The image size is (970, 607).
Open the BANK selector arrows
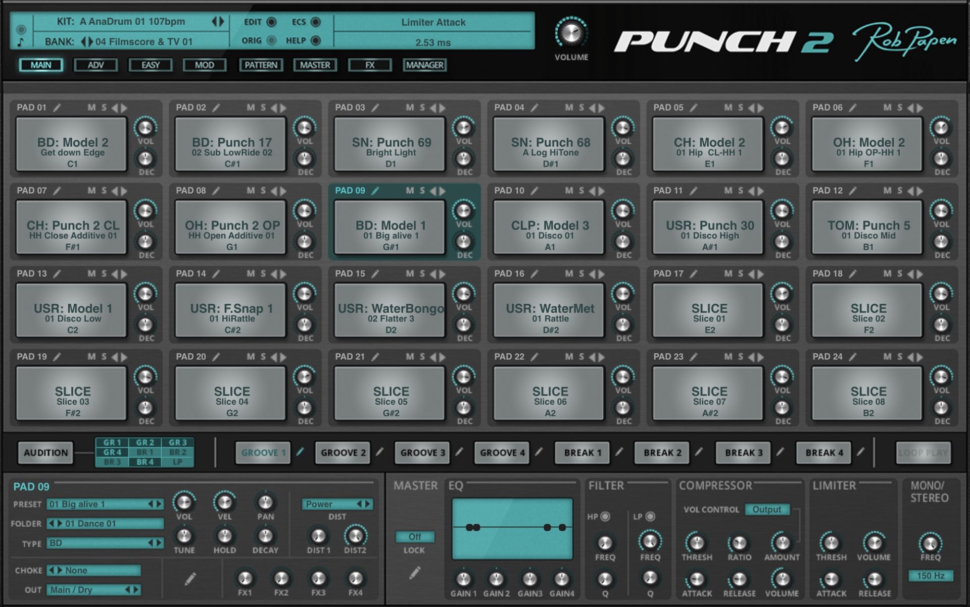click(86, 42)
